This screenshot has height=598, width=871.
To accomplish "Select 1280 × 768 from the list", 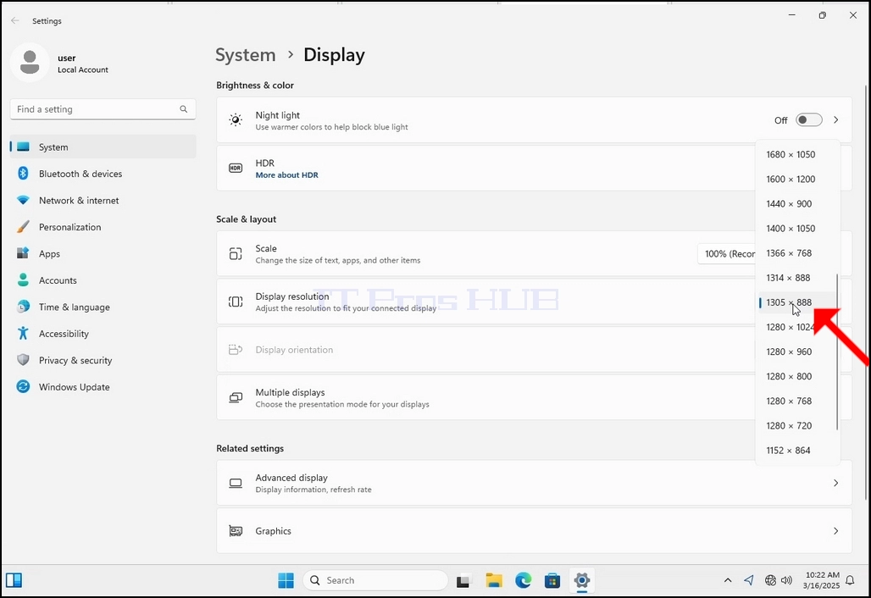I will tap(797, 401).
